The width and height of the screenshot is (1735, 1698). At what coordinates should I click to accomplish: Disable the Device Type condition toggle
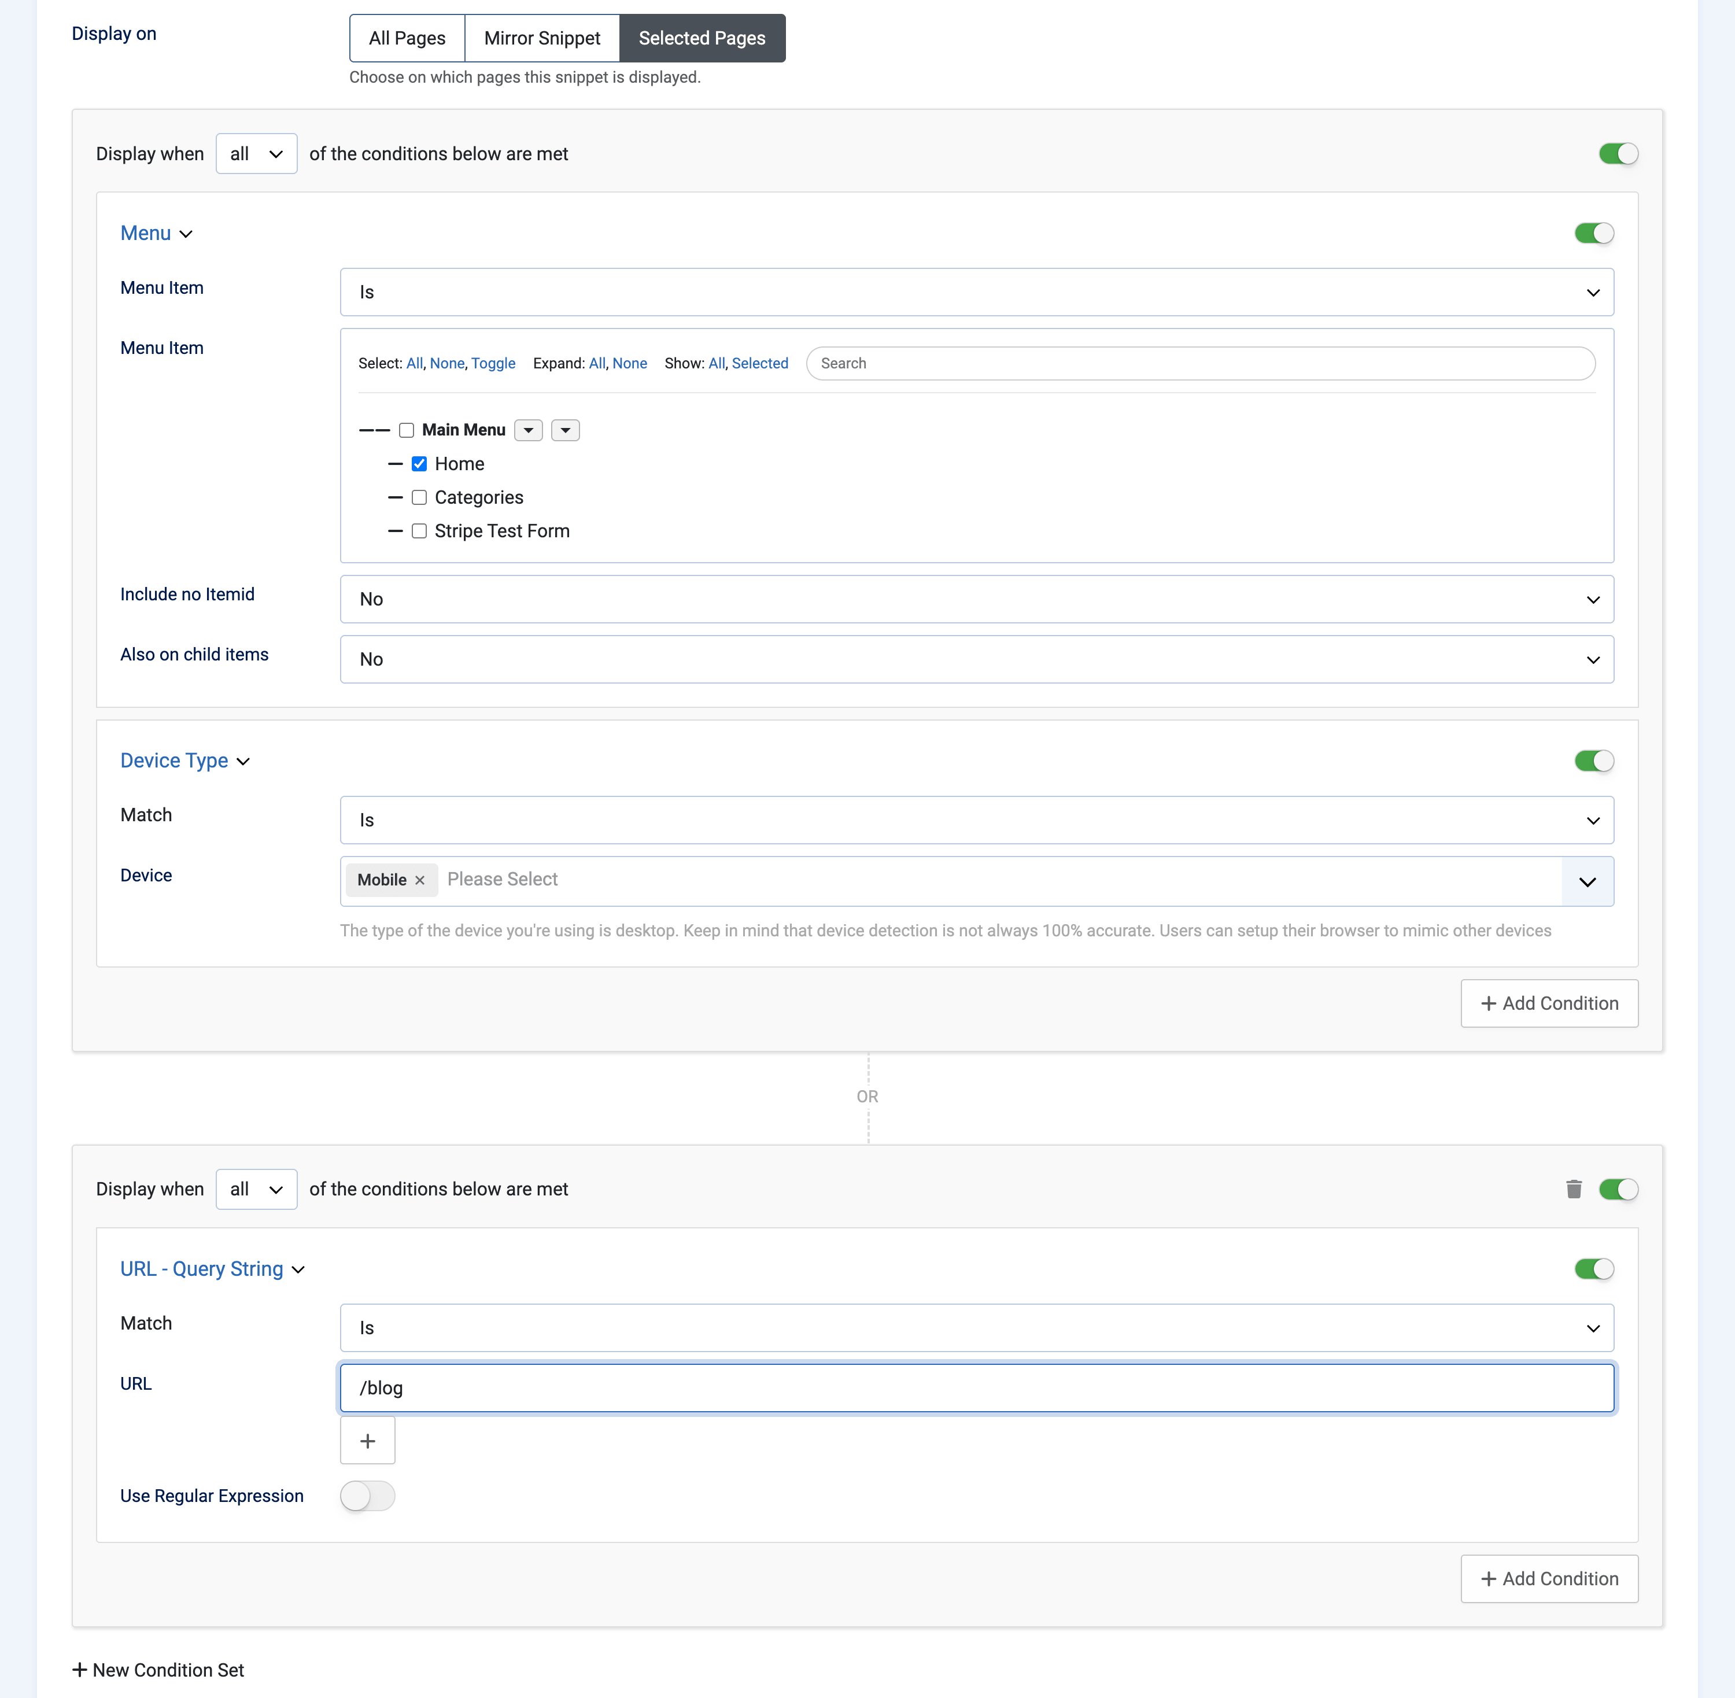pyautogui.click(x=1594, y=761)
